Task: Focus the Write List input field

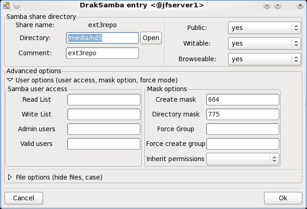Action: (x=104, y=114)
